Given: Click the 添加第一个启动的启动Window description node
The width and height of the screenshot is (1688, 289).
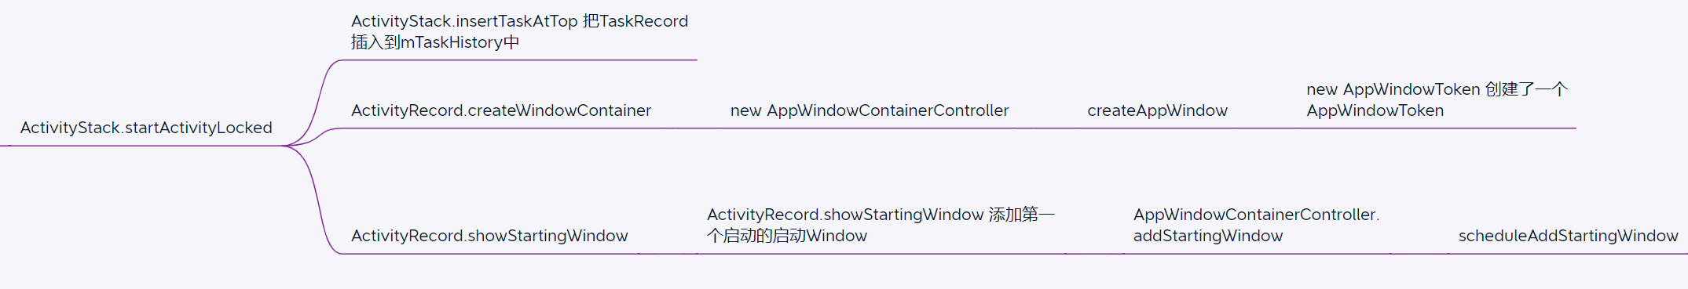Looking at the screenshot, I should tap(881, 225).
